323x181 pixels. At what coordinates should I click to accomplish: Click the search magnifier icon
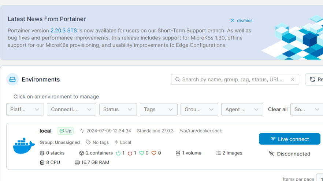178,80
